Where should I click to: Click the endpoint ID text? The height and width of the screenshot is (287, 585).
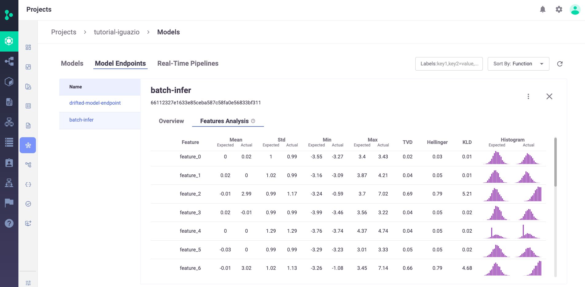206,103
